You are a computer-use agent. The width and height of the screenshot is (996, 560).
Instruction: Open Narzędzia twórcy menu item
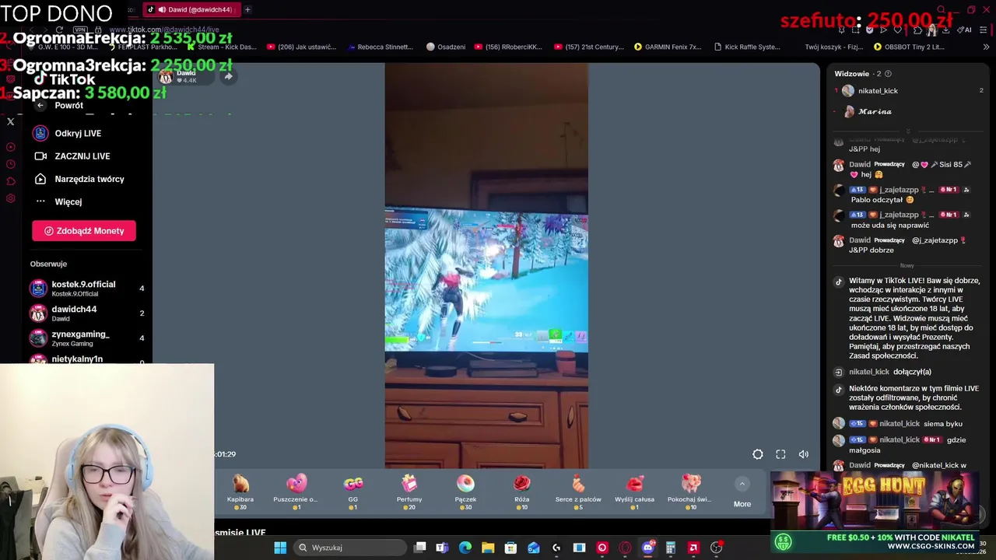pyautogui.click(x=89, y=179)
